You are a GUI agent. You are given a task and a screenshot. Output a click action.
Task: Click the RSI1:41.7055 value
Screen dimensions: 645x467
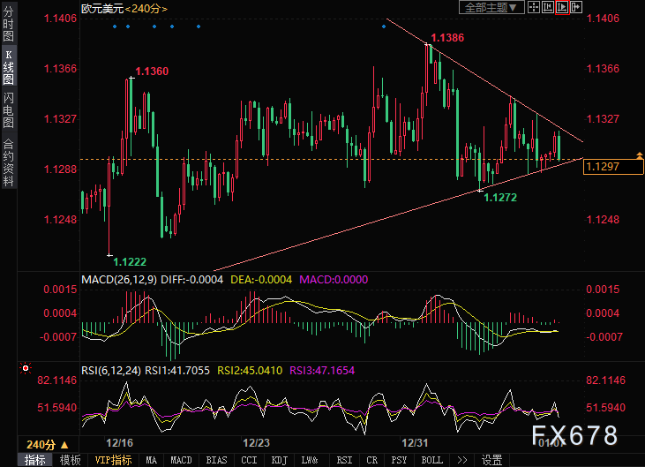[177, 371]
